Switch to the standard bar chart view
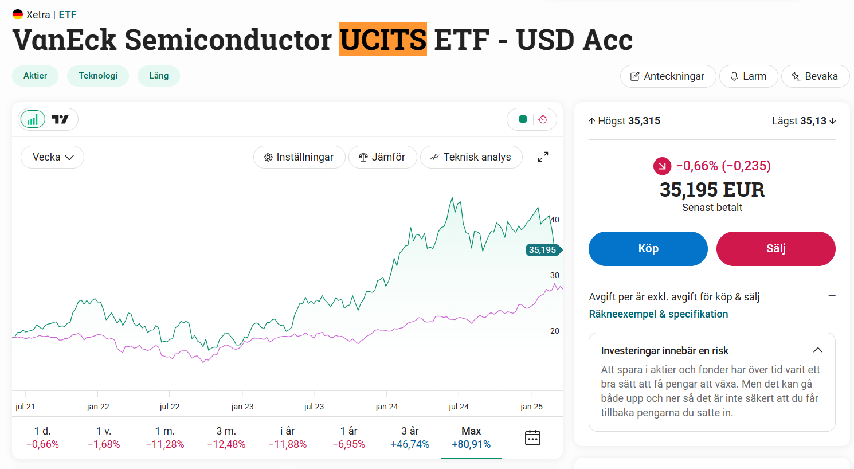Image resolution: width=854 pixels, height=469 pixels. (33, 119)
